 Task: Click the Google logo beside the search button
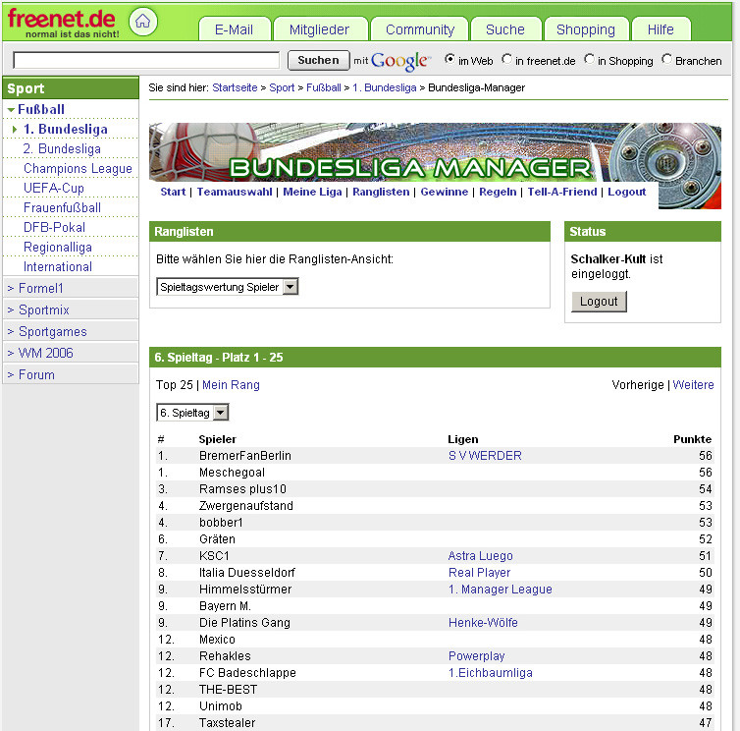coord(400,61)
